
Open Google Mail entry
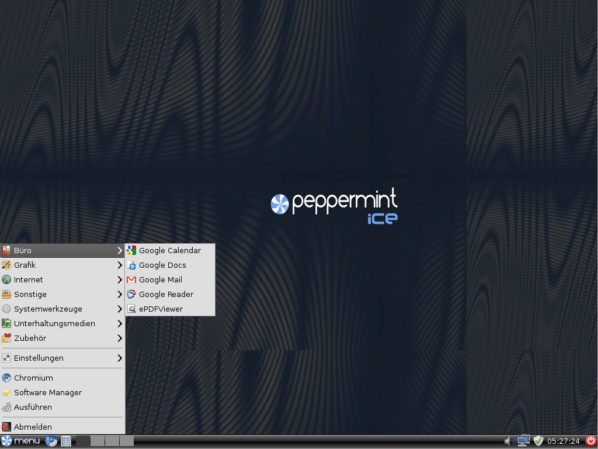pos(161,280)
